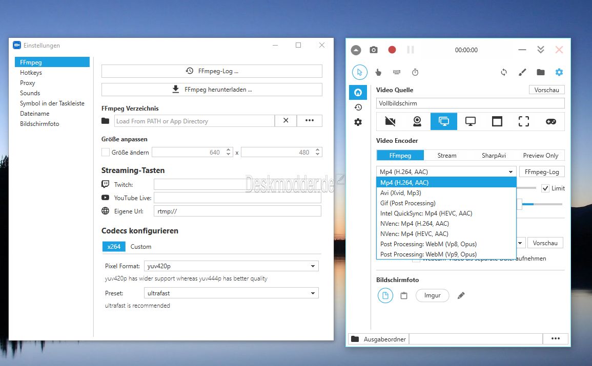This screenshot has height=366, width=592.
Task: Toggle the timer stopwatch icon
Action: click(415, 72)
